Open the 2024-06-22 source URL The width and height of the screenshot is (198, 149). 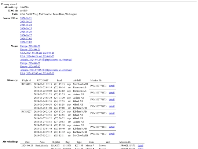26,22
